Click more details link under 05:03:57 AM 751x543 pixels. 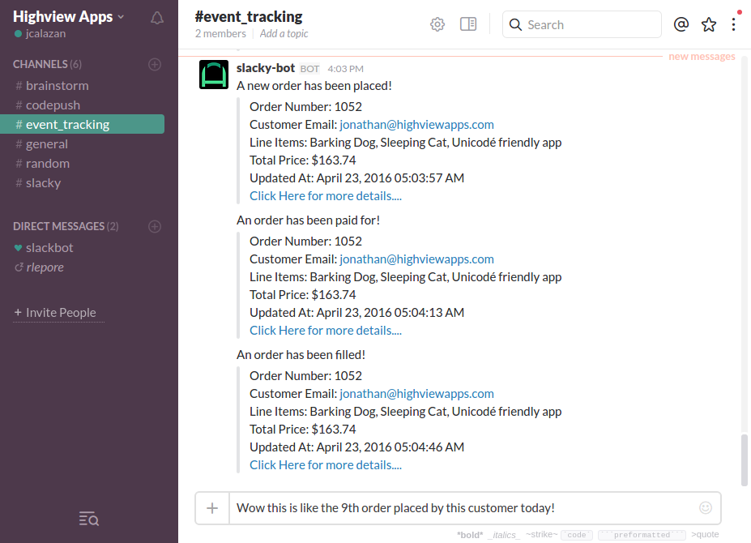(x=326, y=196)
